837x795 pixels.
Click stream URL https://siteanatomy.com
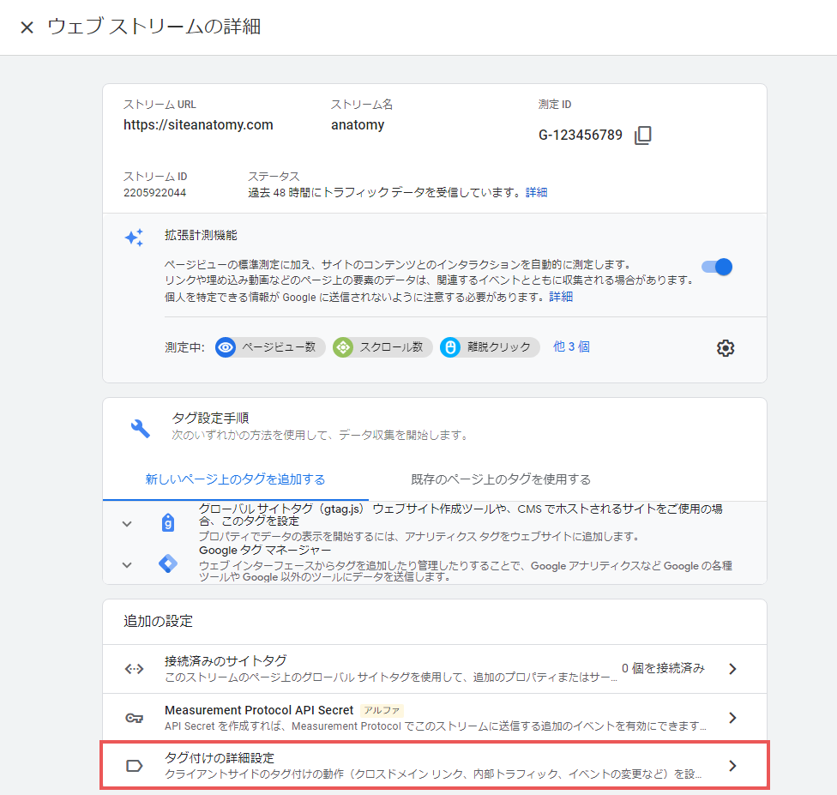(x=198, y=125)
